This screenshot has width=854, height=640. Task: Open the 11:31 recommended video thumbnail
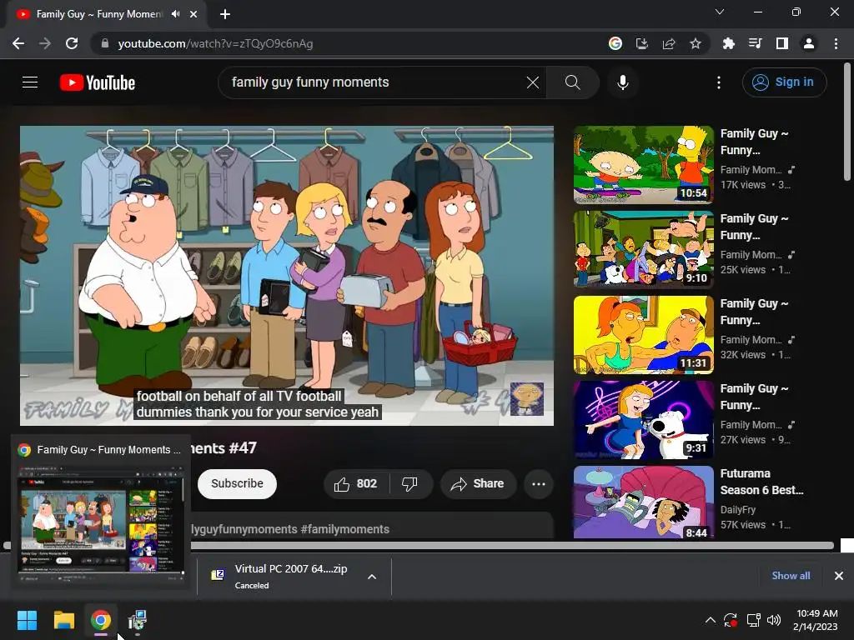click(x=643, y=335)
